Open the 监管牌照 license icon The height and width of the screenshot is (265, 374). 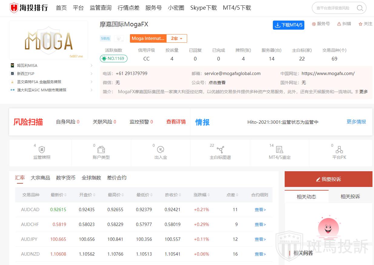point(42,150)
